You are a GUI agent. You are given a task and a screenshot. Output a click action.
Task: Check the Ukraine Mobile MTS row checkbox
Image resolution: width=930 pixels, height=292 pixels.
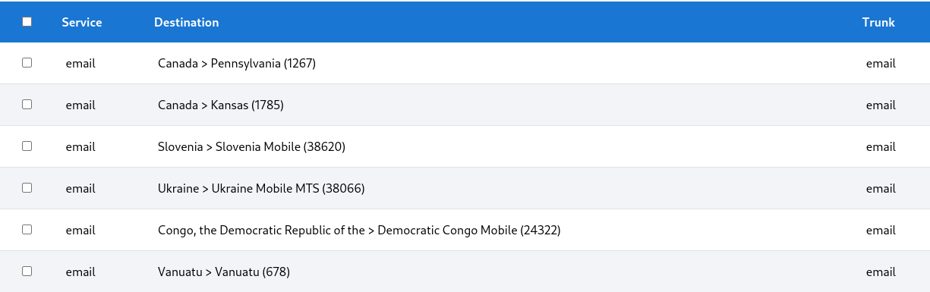tap(27, 187)
